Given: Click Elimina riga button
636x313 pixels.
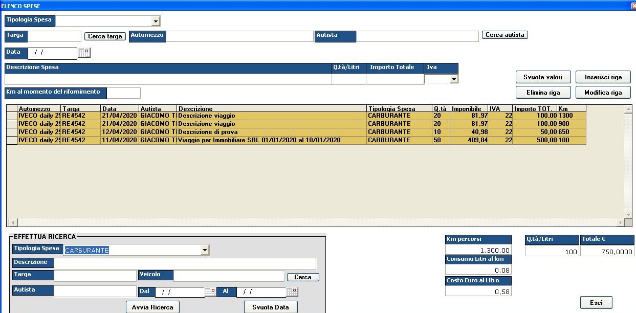Looking at the screenshot, I should point(543,93).
